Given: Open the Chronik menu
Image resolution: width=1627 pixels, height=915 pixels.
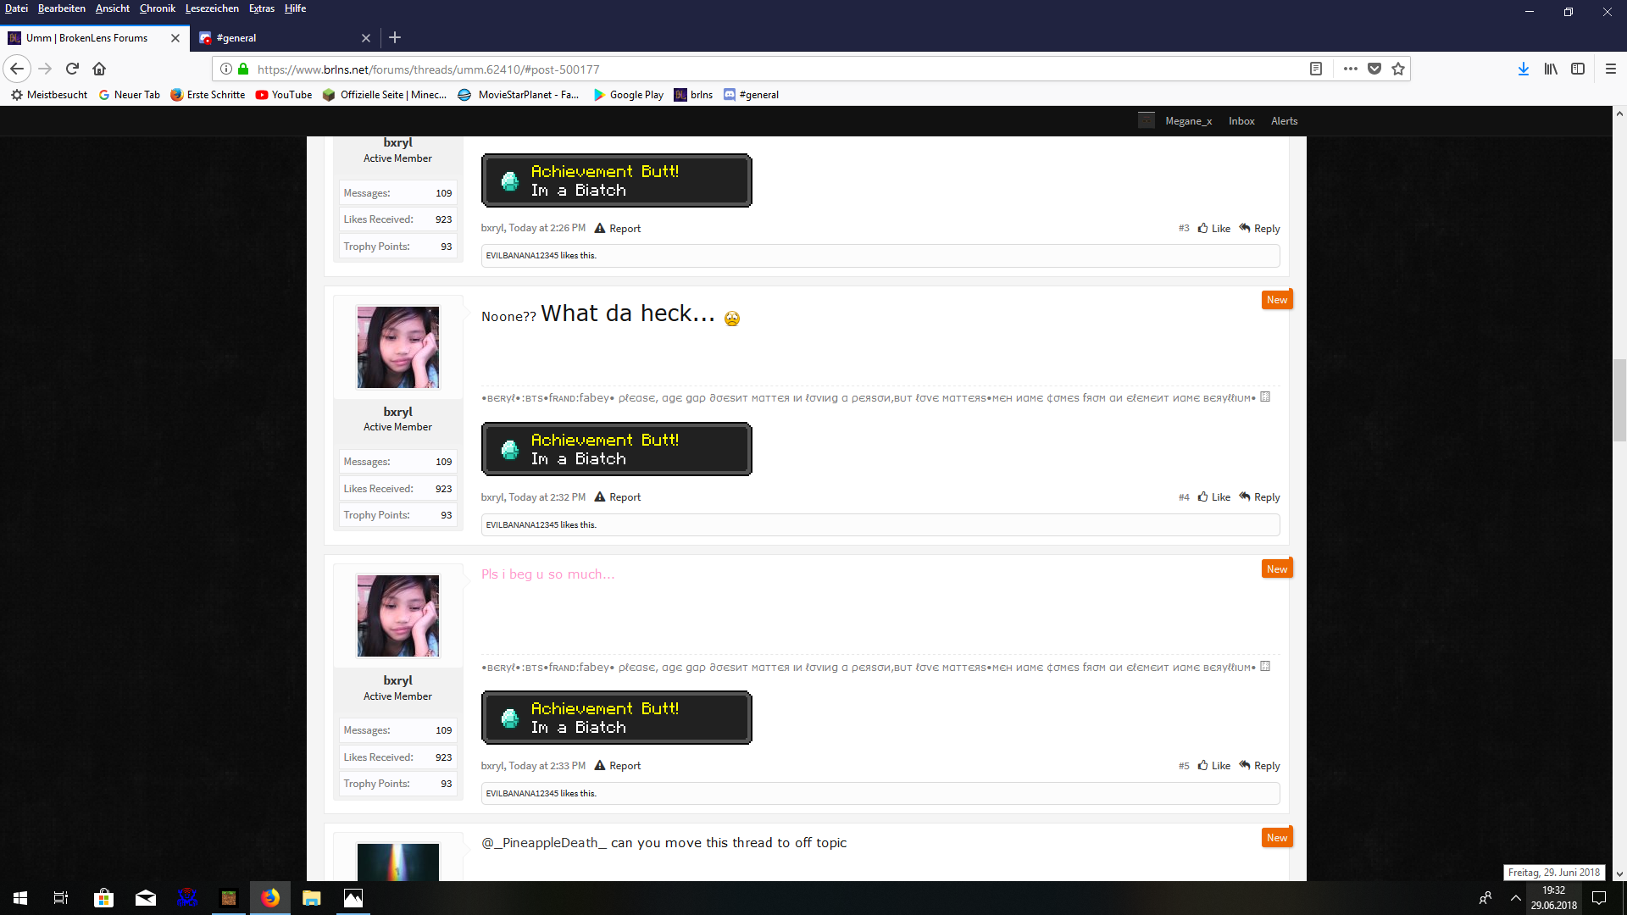Looking at the screenshot, I should click(x=158, y=8).
